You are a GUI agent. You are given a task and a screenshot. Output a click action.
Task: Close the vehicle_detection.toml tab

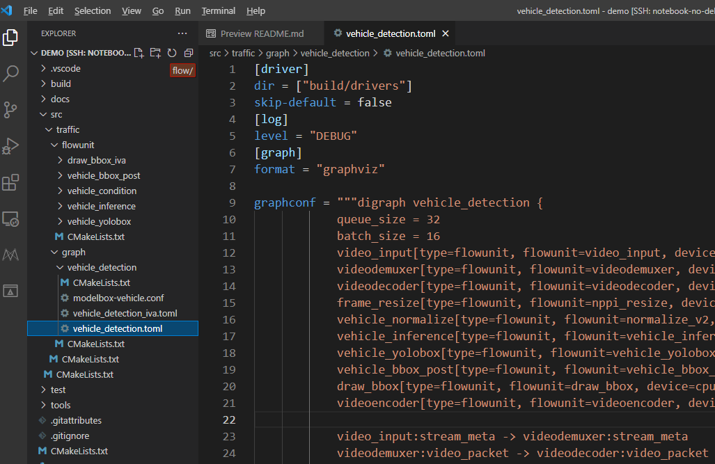click(446, 33)
